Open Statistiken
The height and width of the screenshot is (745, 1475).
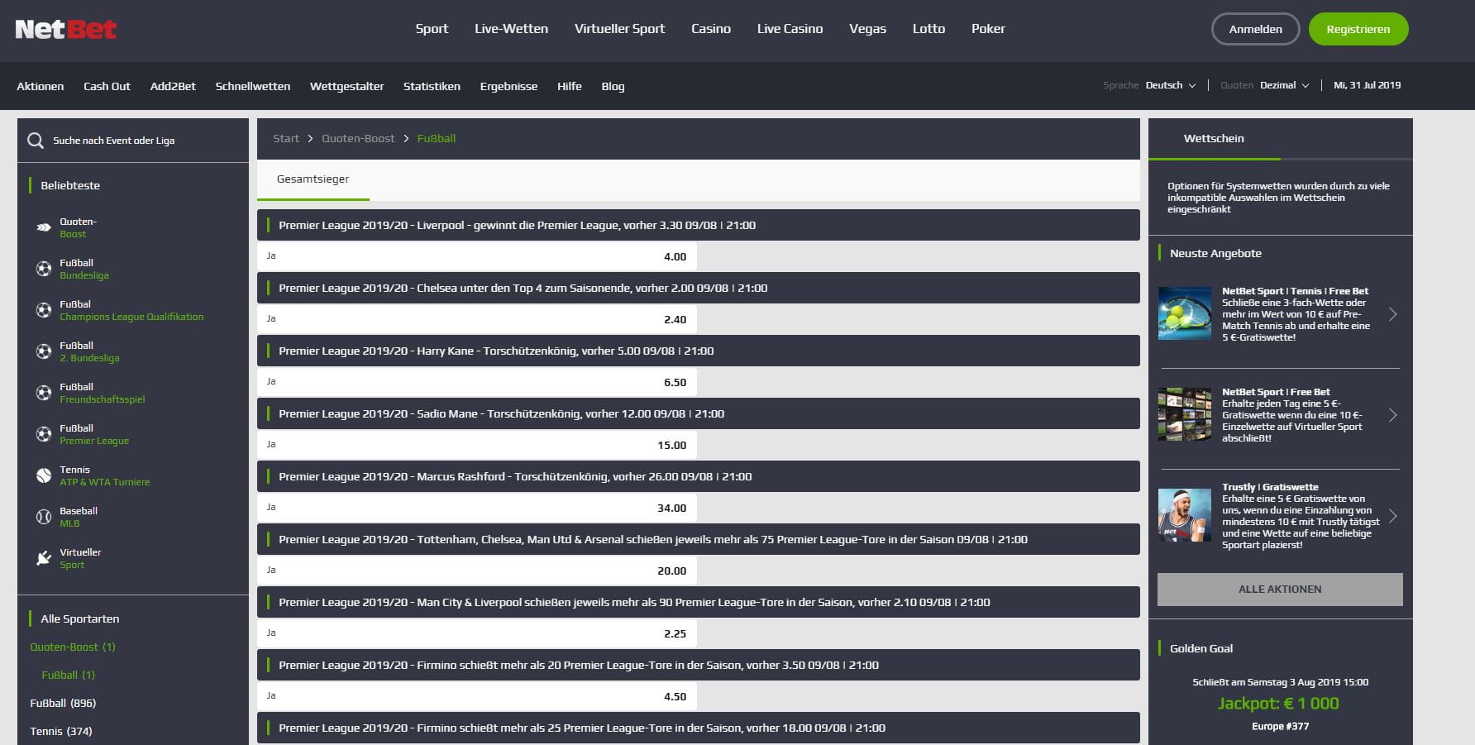(432, 86)
